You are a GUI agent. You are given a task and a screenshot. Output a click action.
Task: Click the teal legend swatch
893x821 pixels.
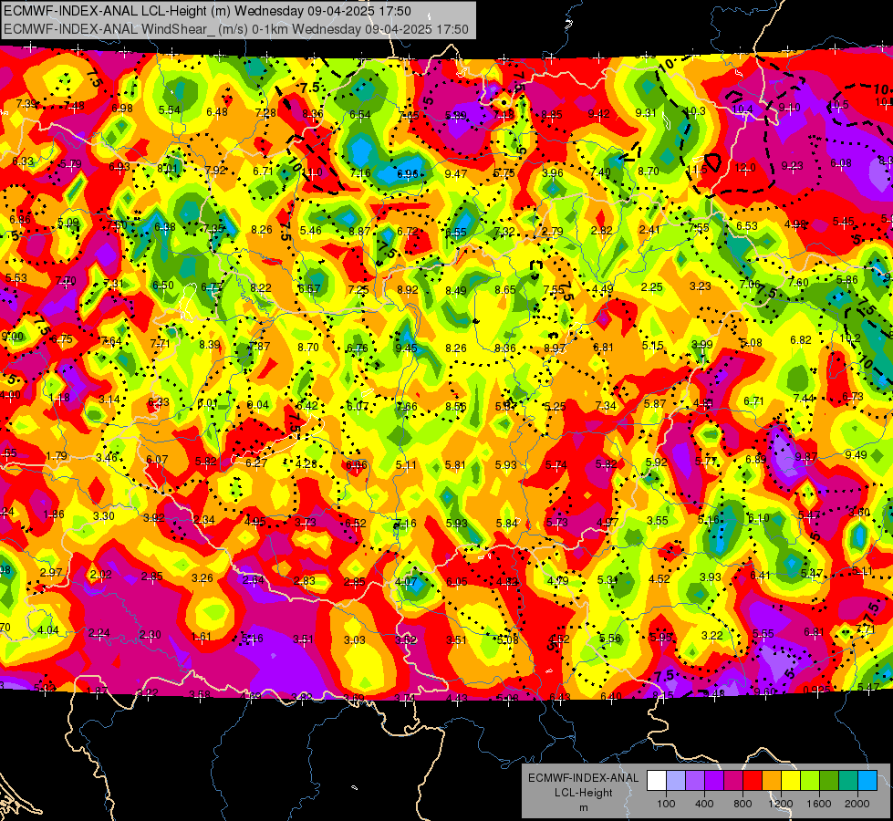(848, 781)
